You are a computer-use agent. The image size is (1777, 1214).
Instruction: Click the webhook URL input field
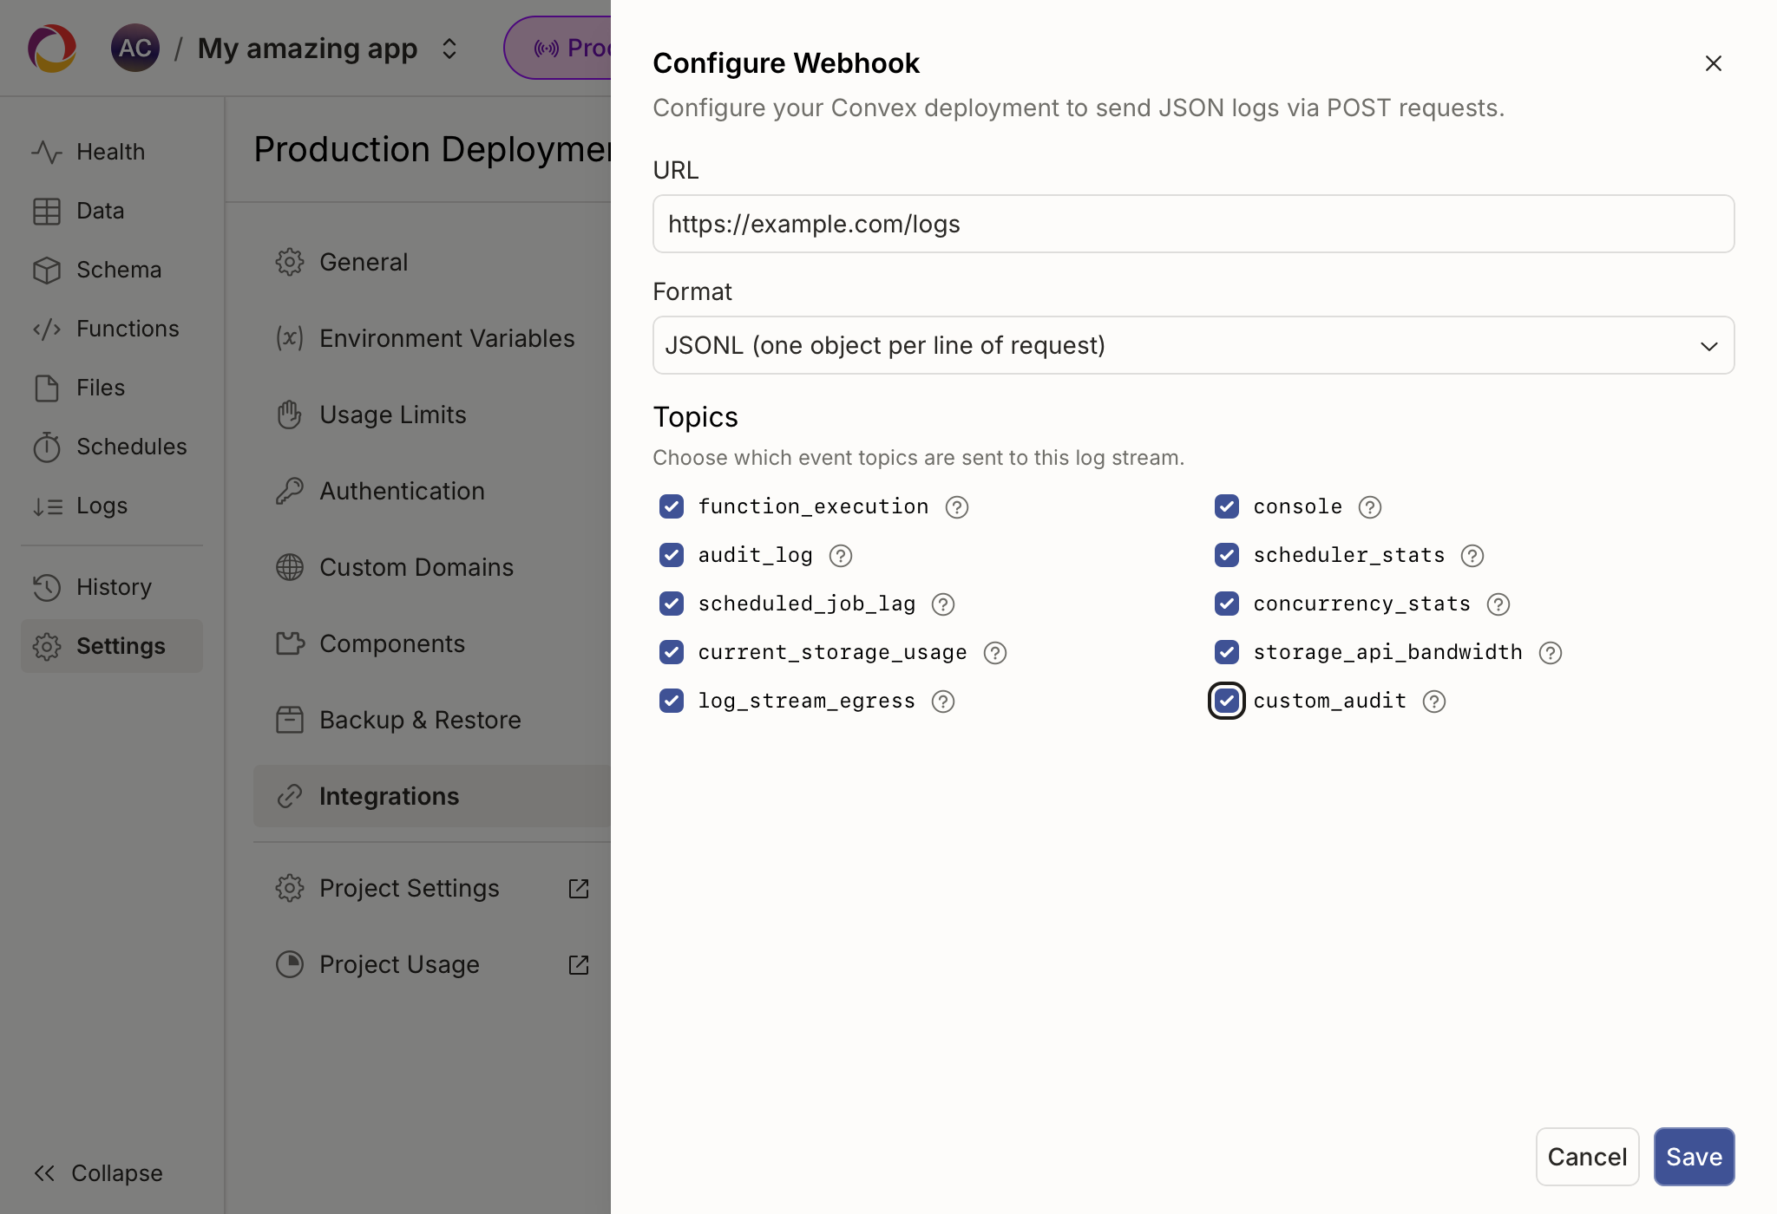tap(1193, 224)
